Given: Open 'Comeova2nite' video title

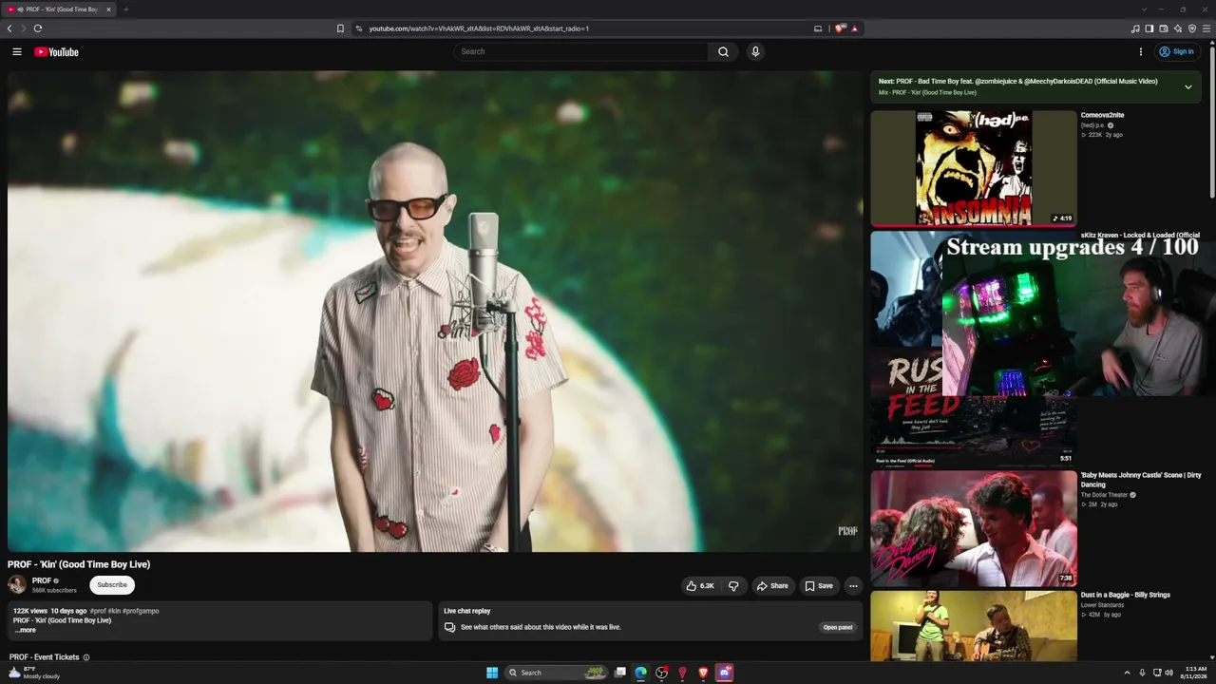Looking at the screenshot, I should coord(1102,115).
